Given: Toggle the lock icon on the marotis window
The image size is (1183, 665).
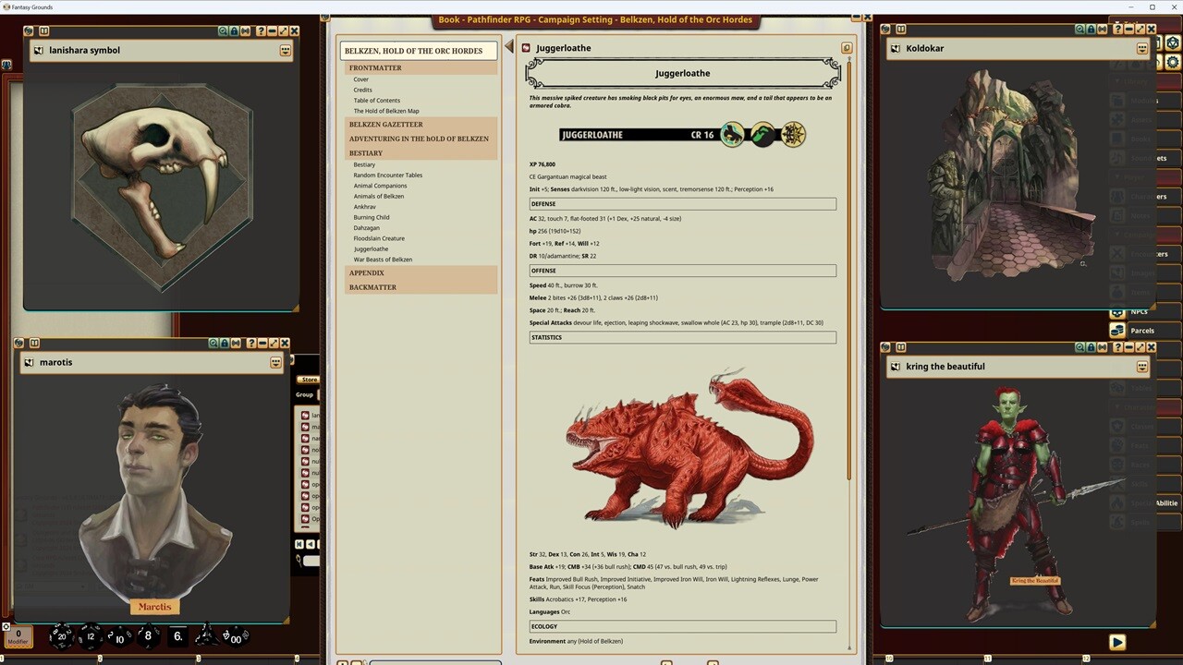Looking at the screenshot, I should (x=224, y=343).
